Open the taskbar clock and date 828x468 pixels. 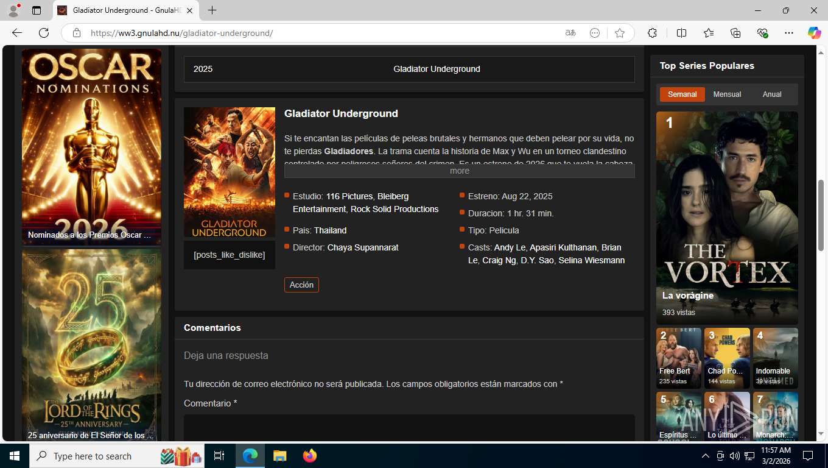pyautogui.click(x=776, y=456)
